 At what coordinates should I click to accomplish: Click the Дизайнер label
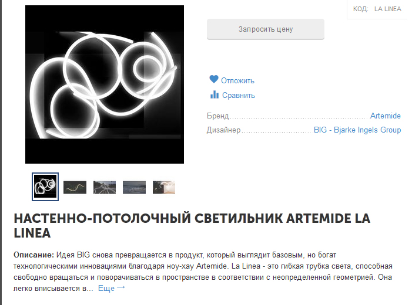224,130
